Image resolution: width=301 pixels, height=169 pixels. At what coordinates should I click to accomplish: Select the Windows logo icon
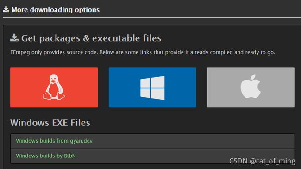coord(152,88)
